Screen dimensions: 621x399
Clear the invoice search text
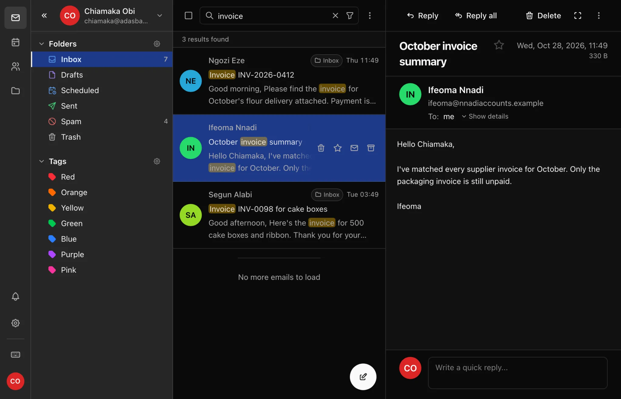335,15
